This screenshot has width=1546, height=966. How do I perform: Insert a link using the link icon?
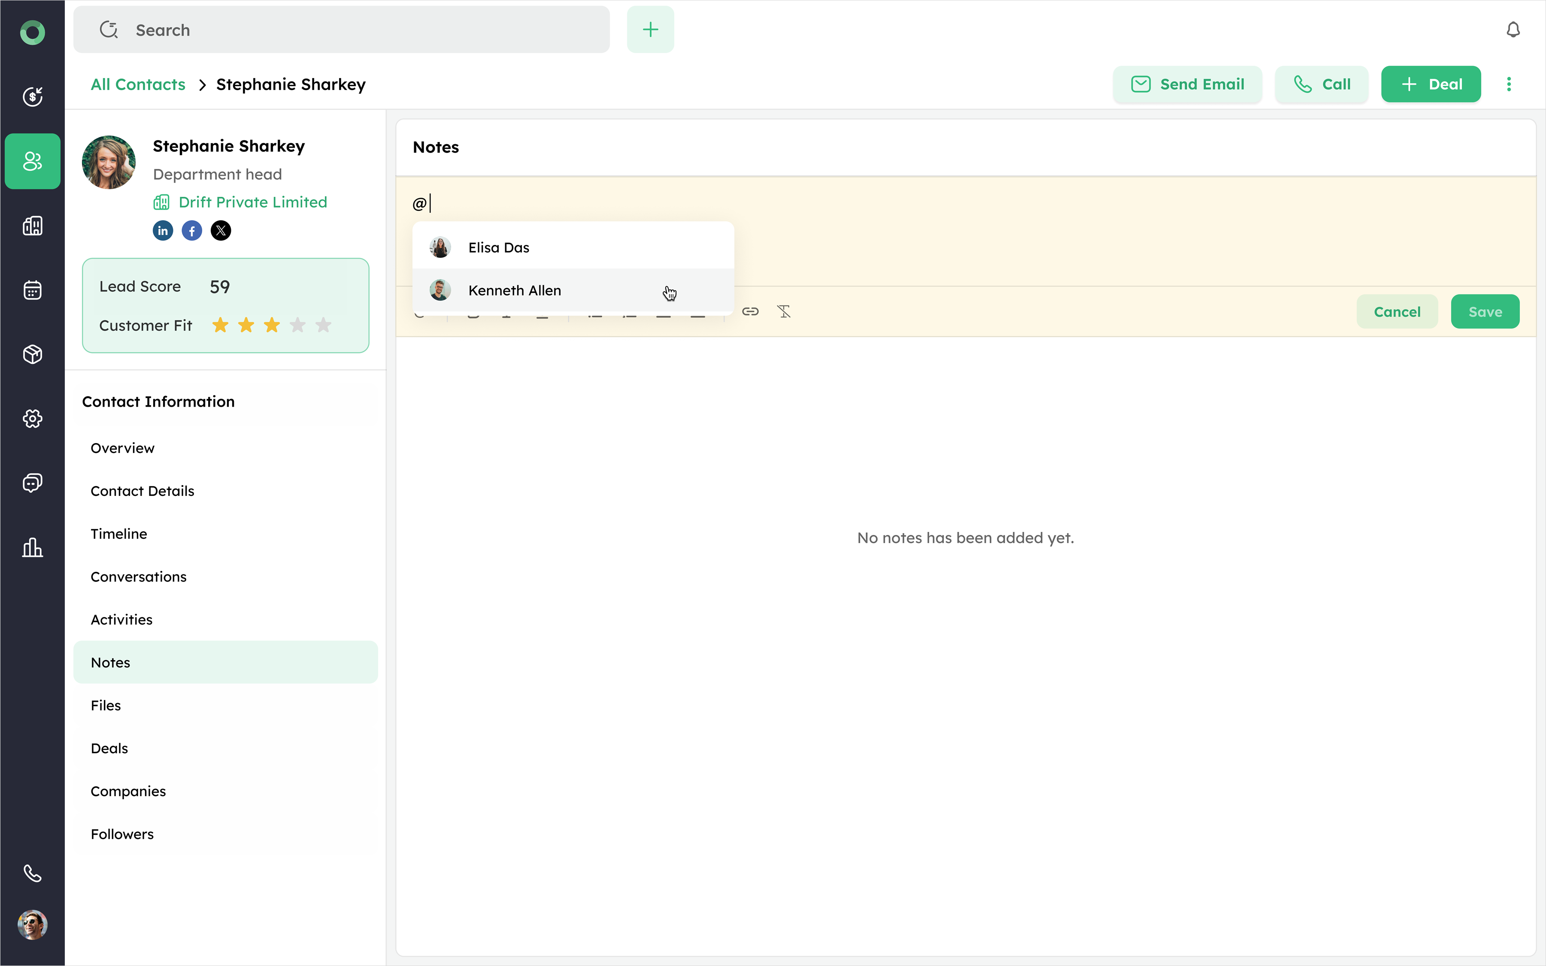(x=750, y=312)
